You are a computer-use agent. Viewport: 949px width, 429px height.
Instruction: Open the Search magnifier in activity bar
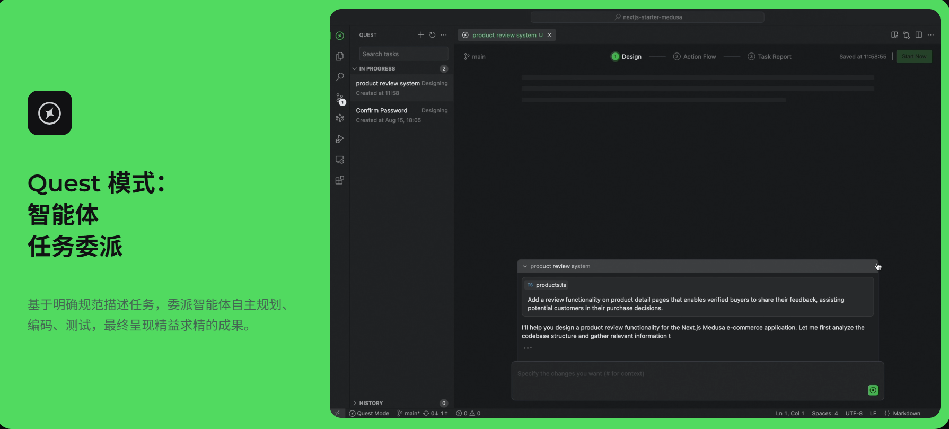click(340, 77)
